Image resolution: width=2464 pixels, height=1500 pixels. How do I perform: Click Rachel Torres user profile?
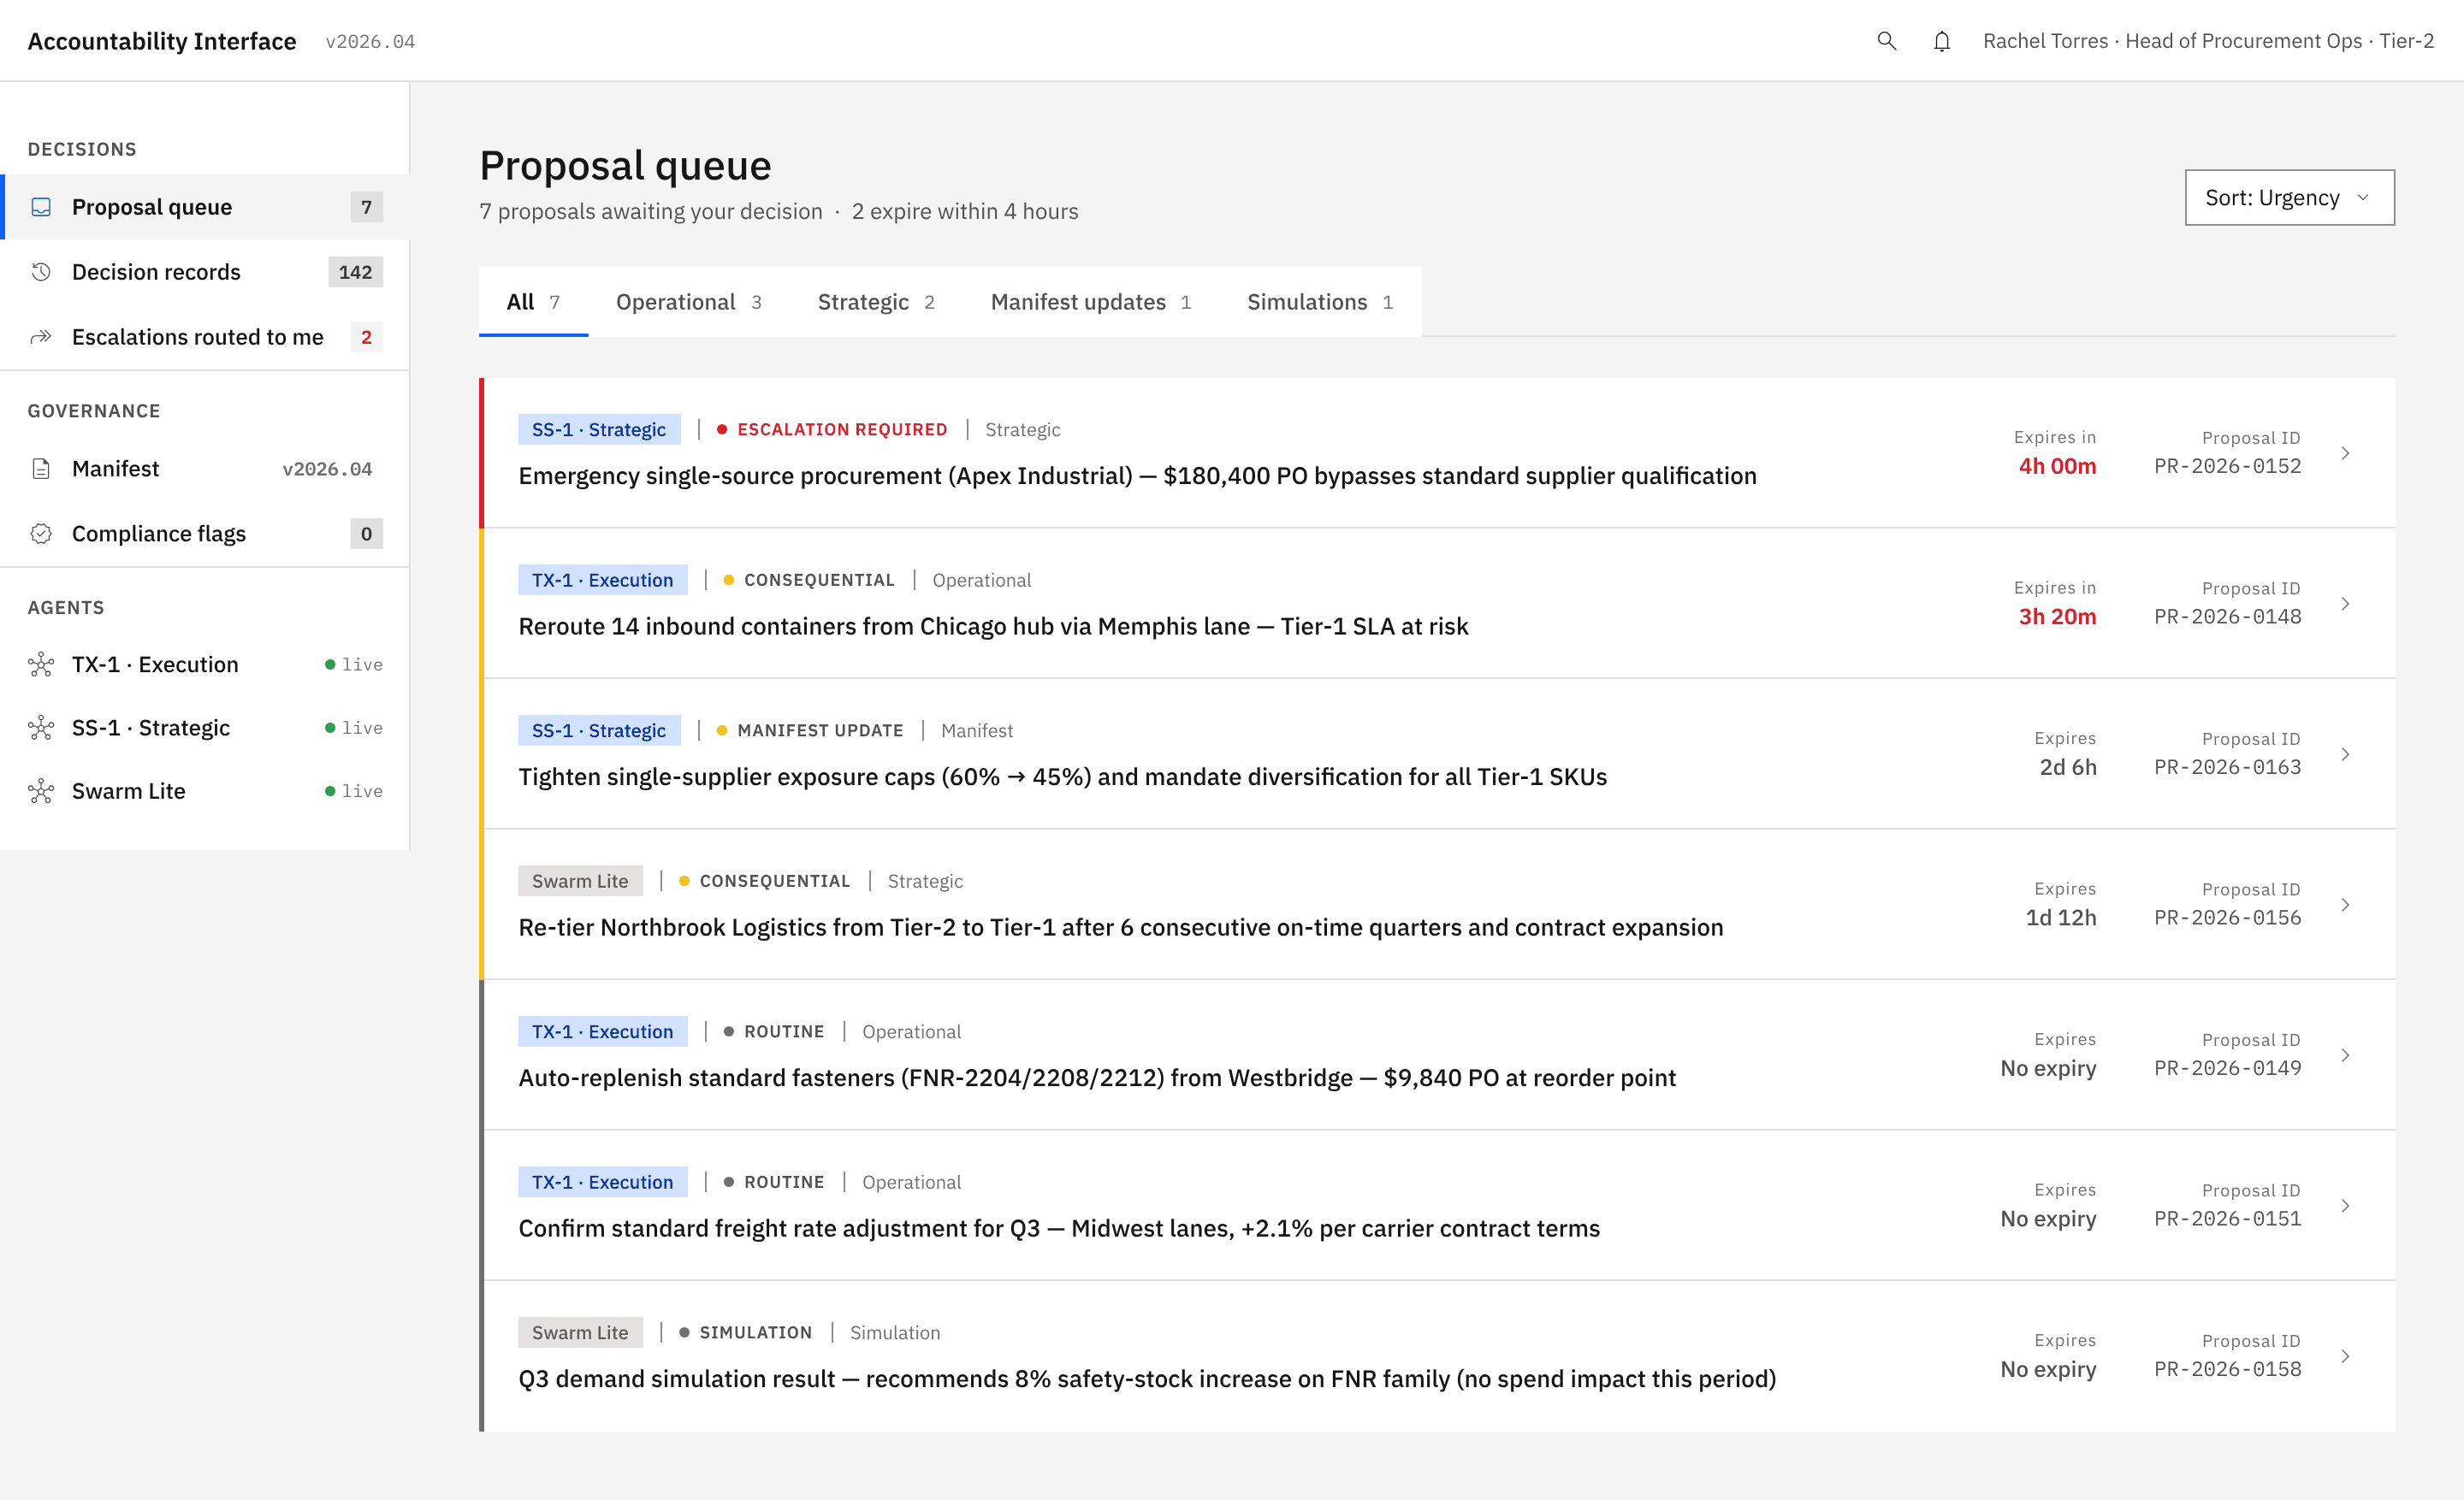pos(2208,41)
